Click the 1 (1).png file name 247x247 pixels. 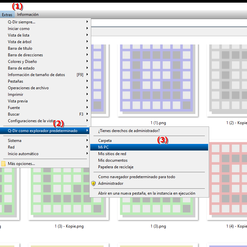(x=158, y=123)
